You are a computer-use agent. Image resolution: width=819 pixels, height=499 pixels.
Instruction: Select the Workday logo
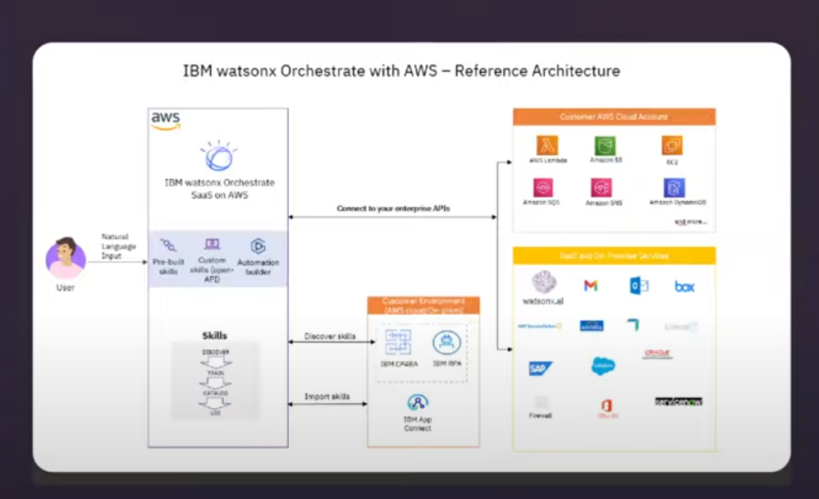(592, 326)
